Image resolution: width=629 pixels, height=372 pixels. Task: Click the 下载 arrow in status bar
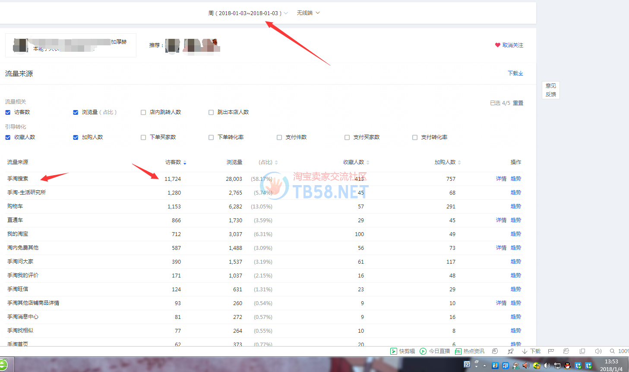525,351
